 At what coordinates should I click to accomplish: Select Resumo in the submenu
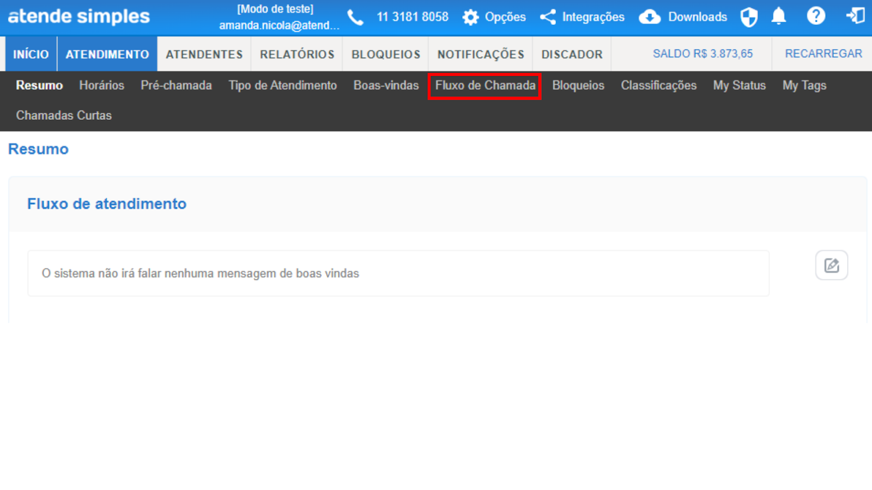[39, 85]
